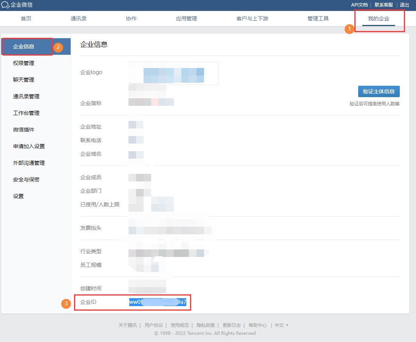Open the 帮助中心 footer link
Image resolution: width=416 pixels, height=342 pixels.
click(x=257, y=325)
